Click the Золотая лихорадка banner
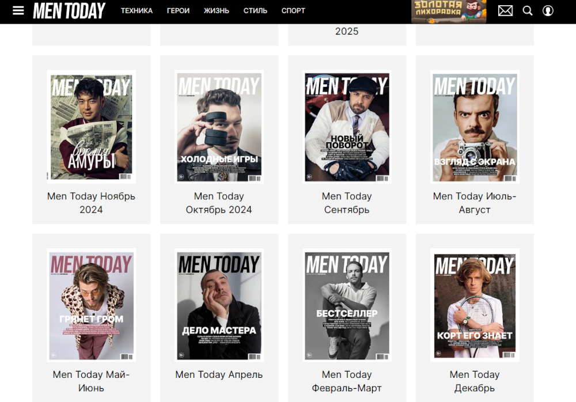 coord(449,12)
